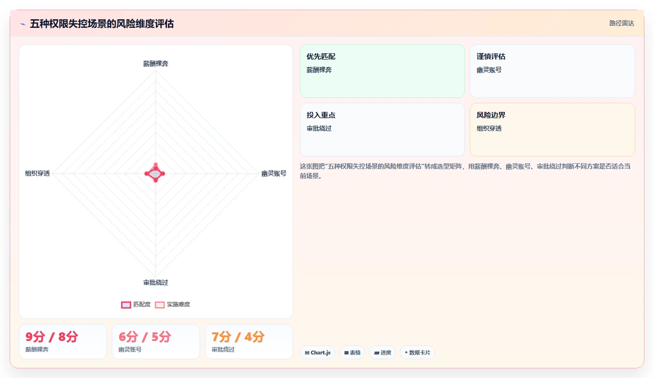Click the 数据卡片 tag chip
The height and width of the screenshot is (378, 654).
pyautogui.click(x=417, y=353)
